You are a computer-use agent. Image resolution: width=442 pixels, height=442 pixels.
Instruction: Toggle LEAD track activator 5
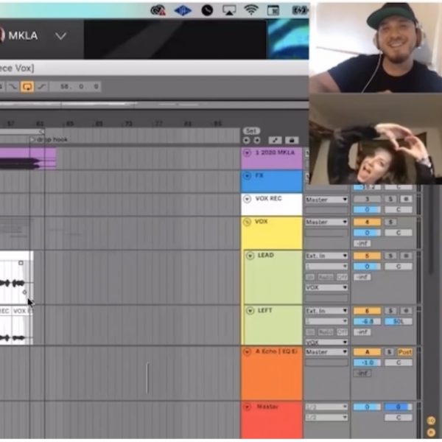tap(367, 256)
